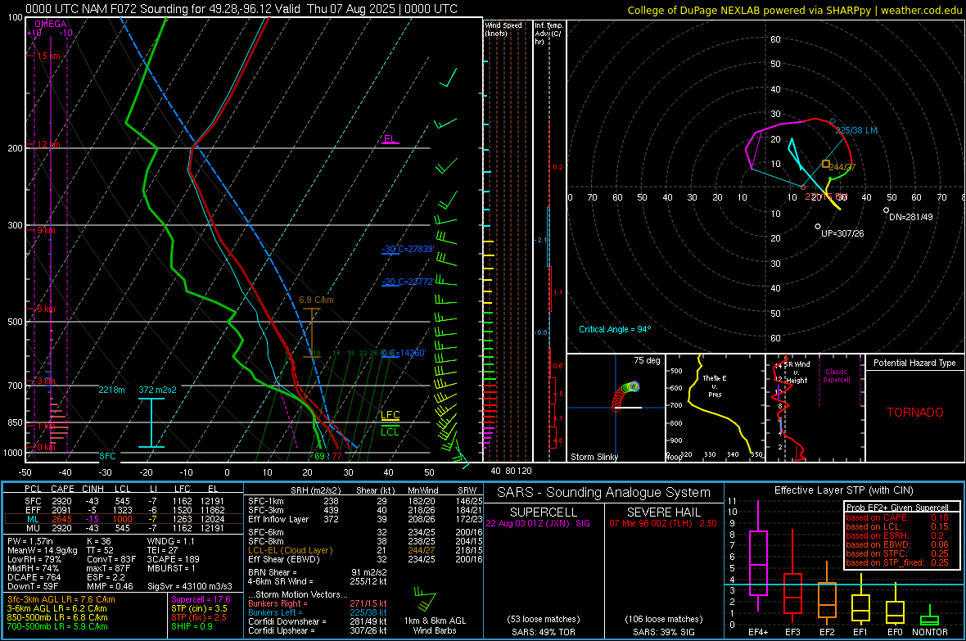Click the based on STP_fixed: 0.25 line

[897, 562]
